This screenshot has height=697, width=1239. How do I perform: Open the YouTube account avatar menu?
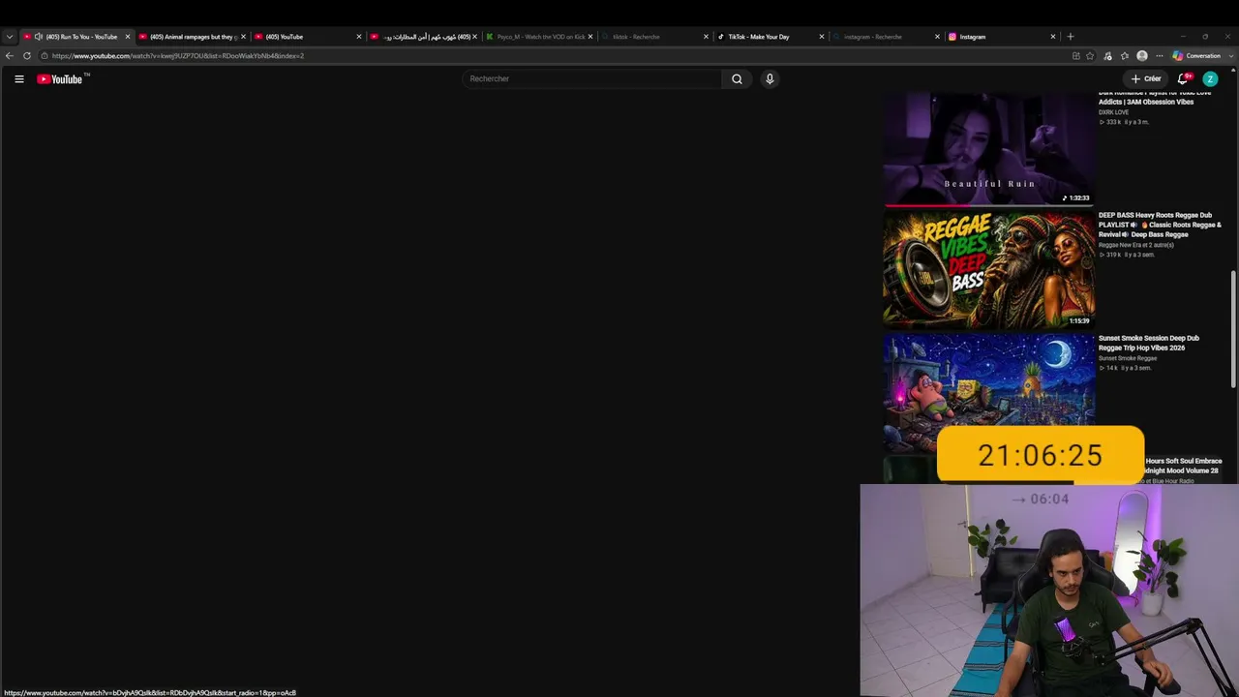coord(1210,78)
